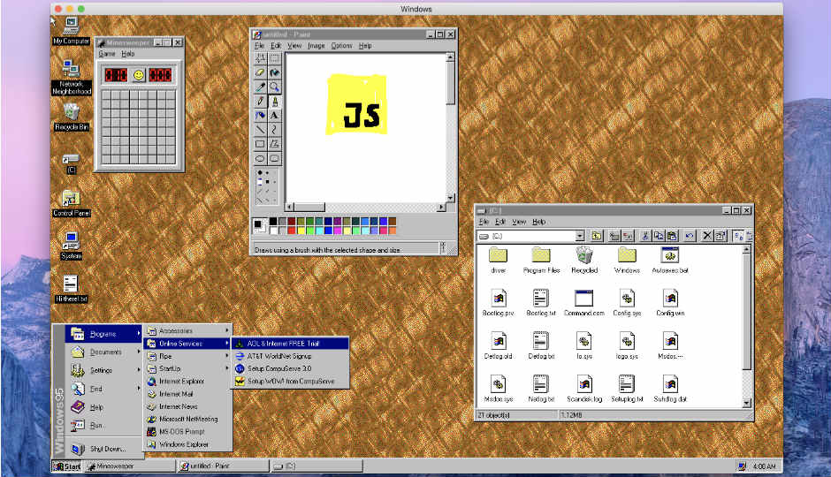This screenshot has height=477, width=831.
Task: Click the Undo icon in C: window toolbar
Action: (x=689, y=236)
